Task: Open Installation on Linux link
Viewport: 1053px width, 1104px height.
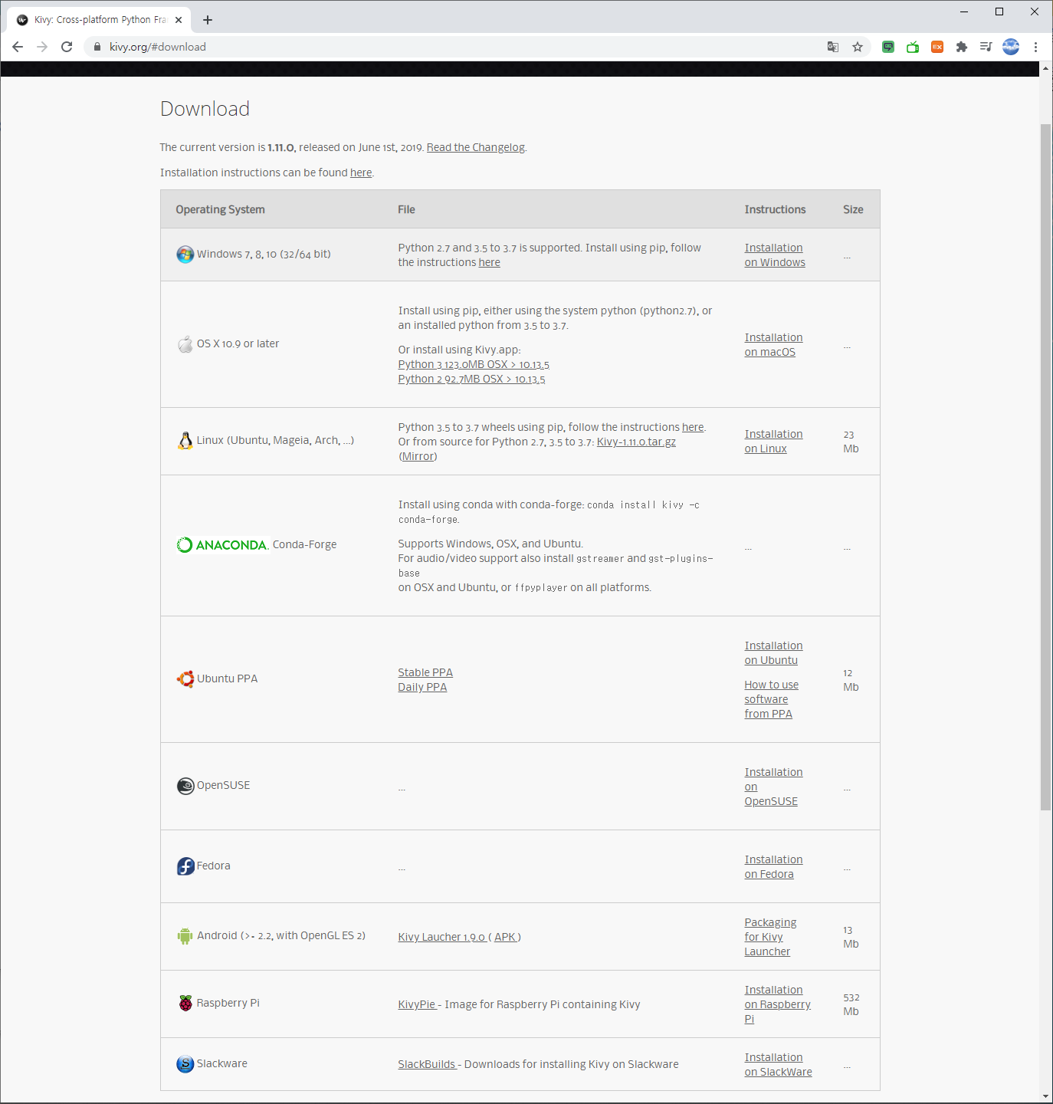Action: pyautogui.click(x=773, y=442)
